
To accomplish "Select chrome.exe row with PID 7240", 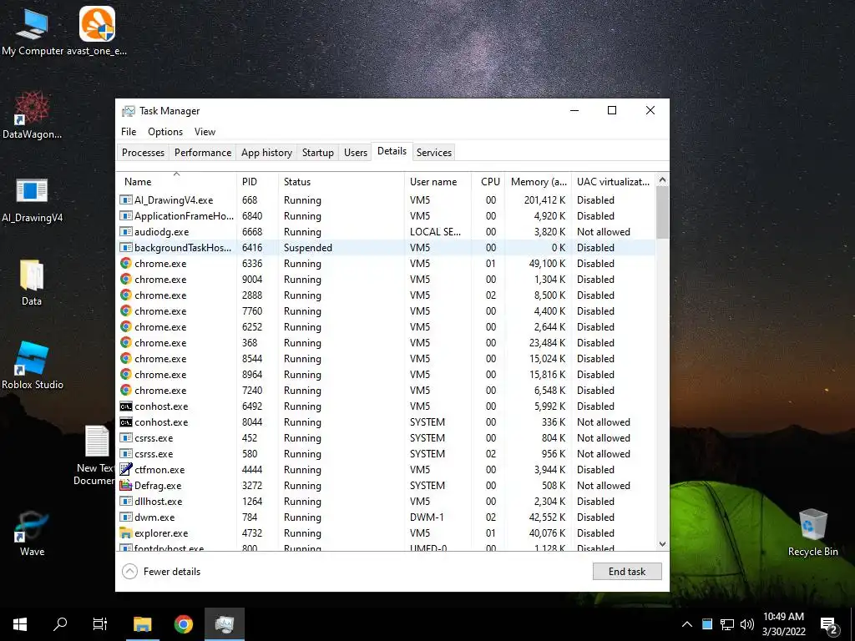I will (x=386, y=391).
